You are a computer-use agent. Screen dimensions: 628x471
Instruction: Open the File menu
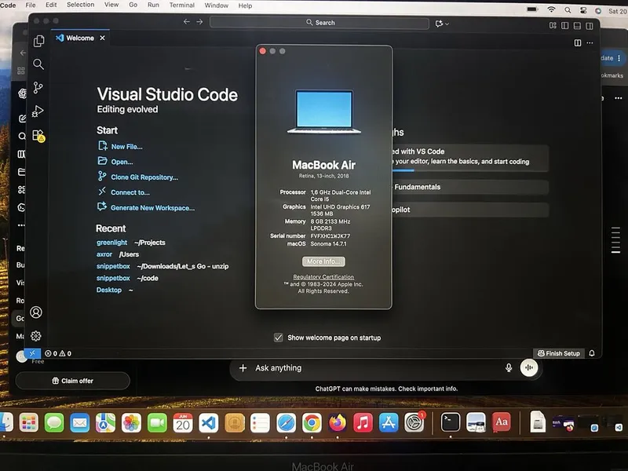pos(31,5)
